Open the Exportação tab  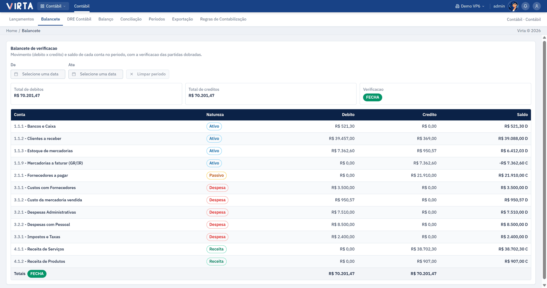[183, 19]
